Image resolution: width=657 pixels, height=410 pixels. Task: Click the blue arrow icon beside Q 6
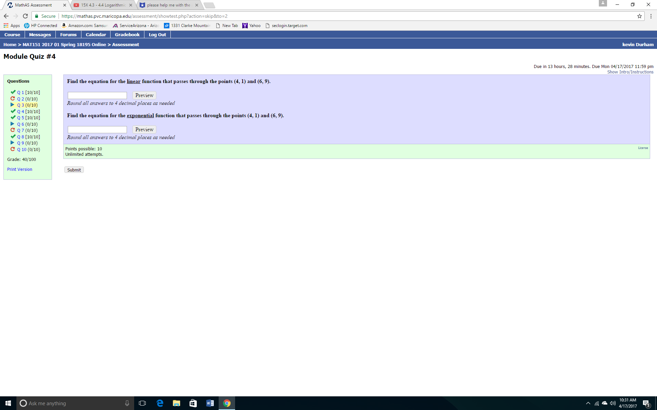[13, 124]
